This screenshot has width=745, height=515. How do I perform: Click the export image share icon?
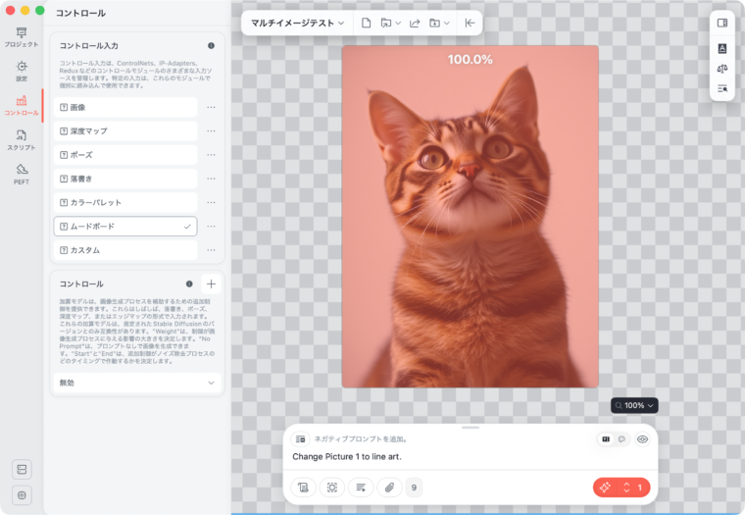415,23
